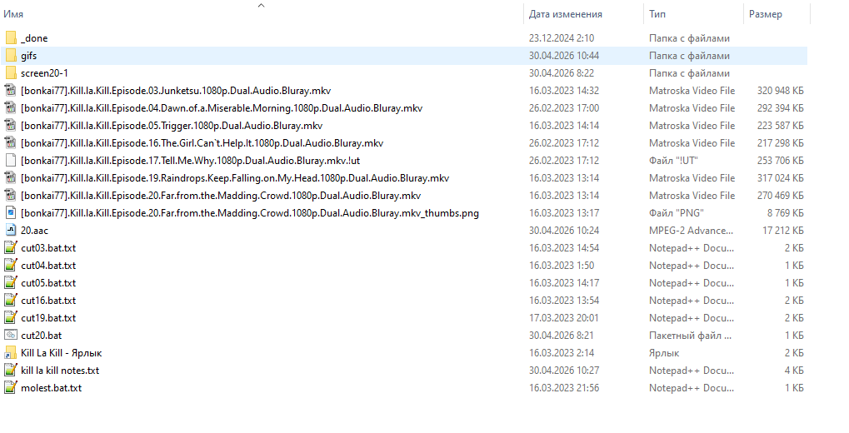
Task: Click the Episode.05.Trigger mkv file icon
Action: (x=11, y=126)
